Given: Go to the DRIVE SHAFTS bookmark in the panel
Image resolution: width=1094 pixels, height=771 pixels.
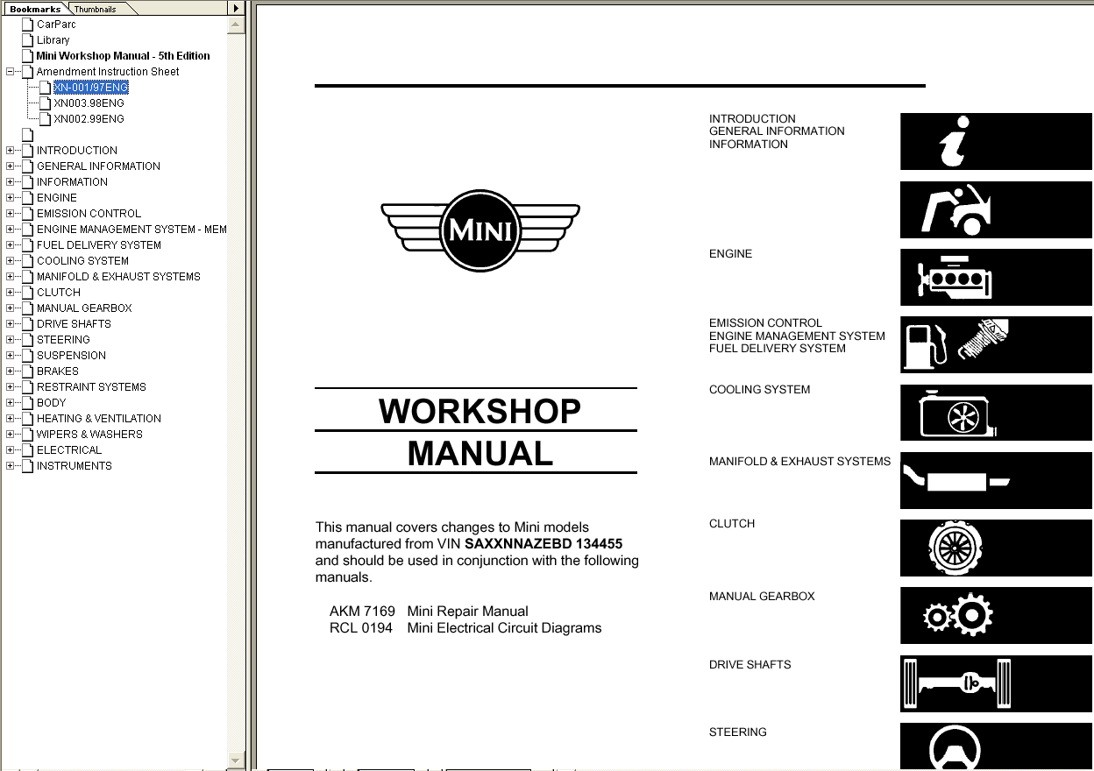Looking at the screenshot, I should coord(74,324).
